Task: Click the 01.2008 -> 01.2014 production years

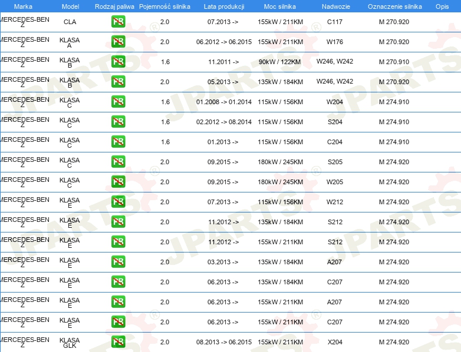Action: pos(224,102)
